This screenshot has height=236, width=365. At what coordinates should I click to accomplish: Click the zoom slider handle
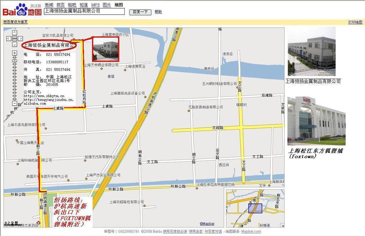pos(14,61)
